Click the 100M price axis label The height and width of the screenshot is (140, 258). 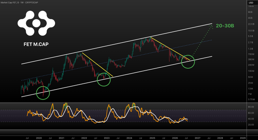(251, 71)
